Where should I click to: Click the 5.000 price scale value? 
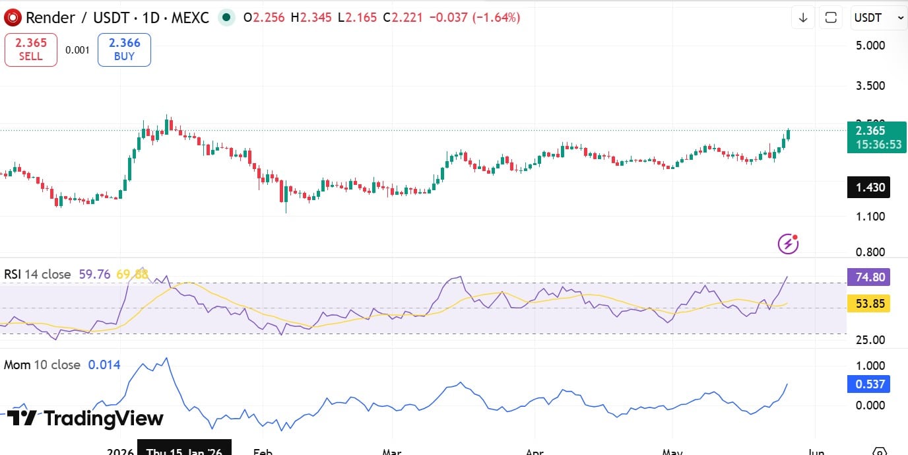point(870,46)
